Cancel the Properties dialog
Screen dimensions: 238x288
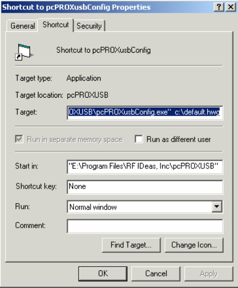tap(156, 274)
